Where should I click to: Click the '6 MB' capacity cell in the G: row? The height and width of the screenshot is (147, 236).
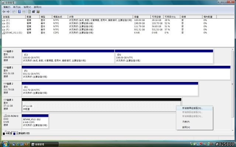(x=137, y=33)
